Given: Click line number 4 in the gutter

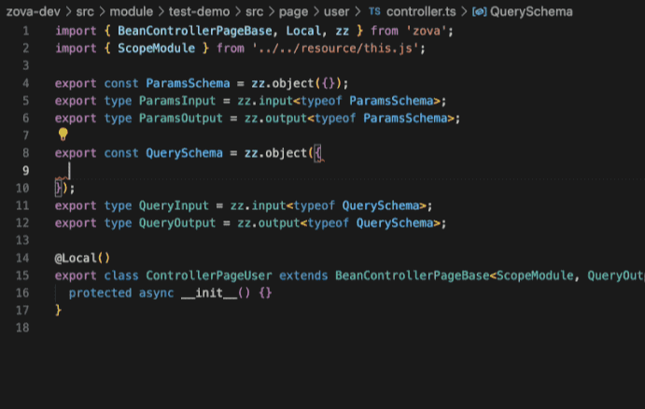Looking at the screenshot, I should coord(25,82).
